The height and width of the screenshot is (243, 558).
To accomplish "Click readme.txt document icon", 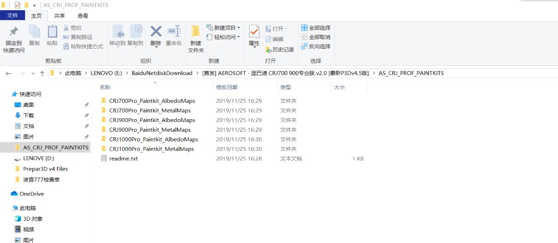I will click(104, 159).
